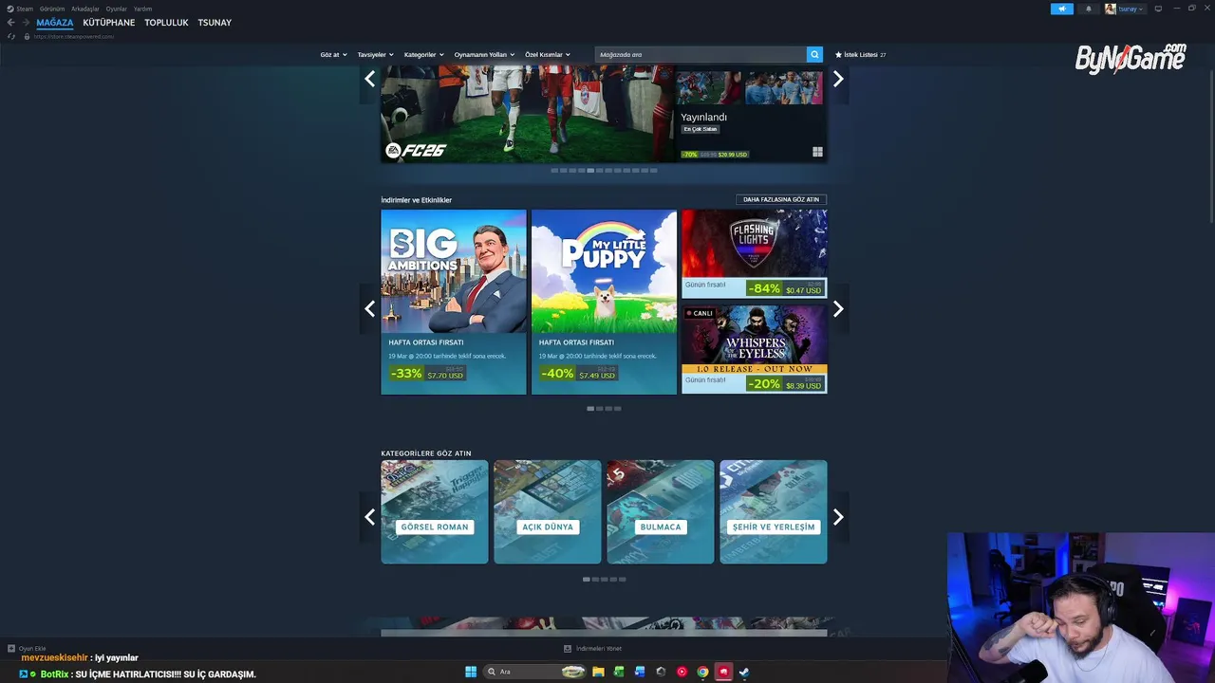This screenshot has width=1215, height=683.
Task: Open ŞEHİR VE YERLEŞİM category card
Action: (774, 512)
